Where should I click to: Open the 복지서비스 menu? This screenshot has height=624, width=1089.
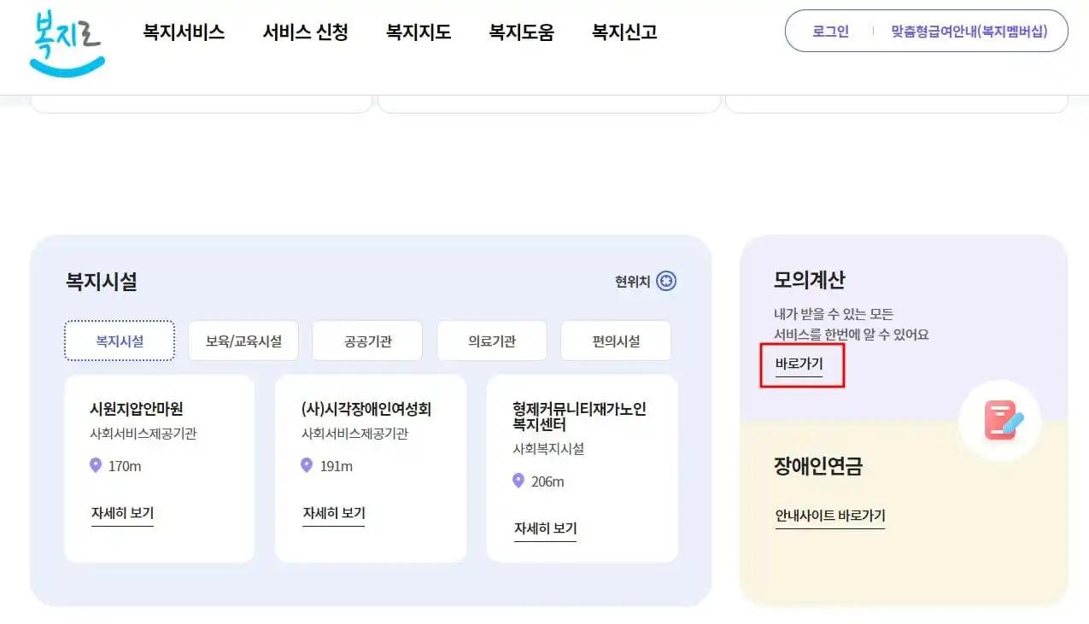click(x=184, y=32)
